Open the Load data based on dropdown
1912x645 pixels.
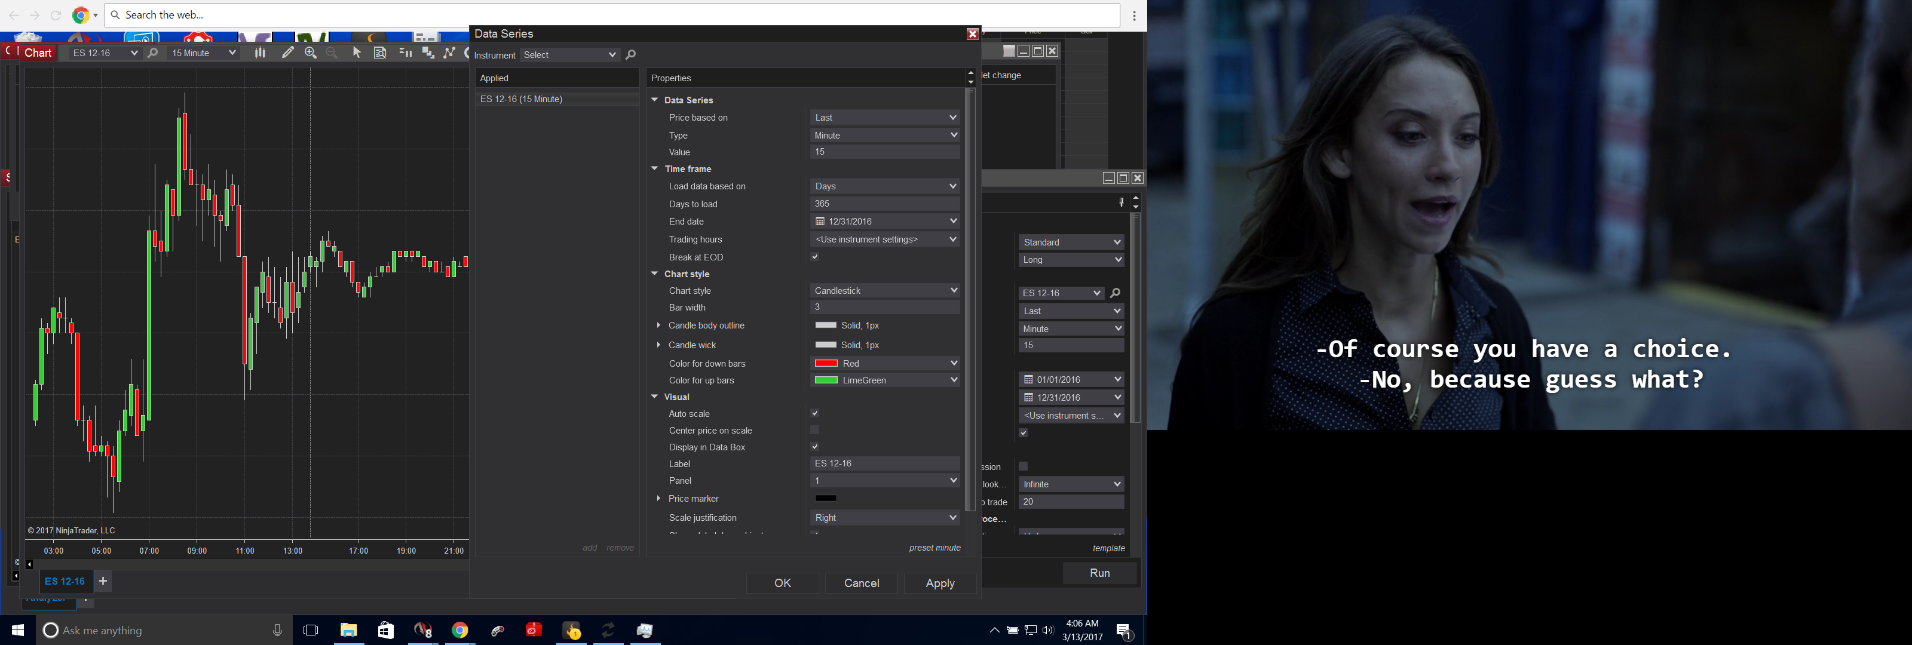coord(885,186)
